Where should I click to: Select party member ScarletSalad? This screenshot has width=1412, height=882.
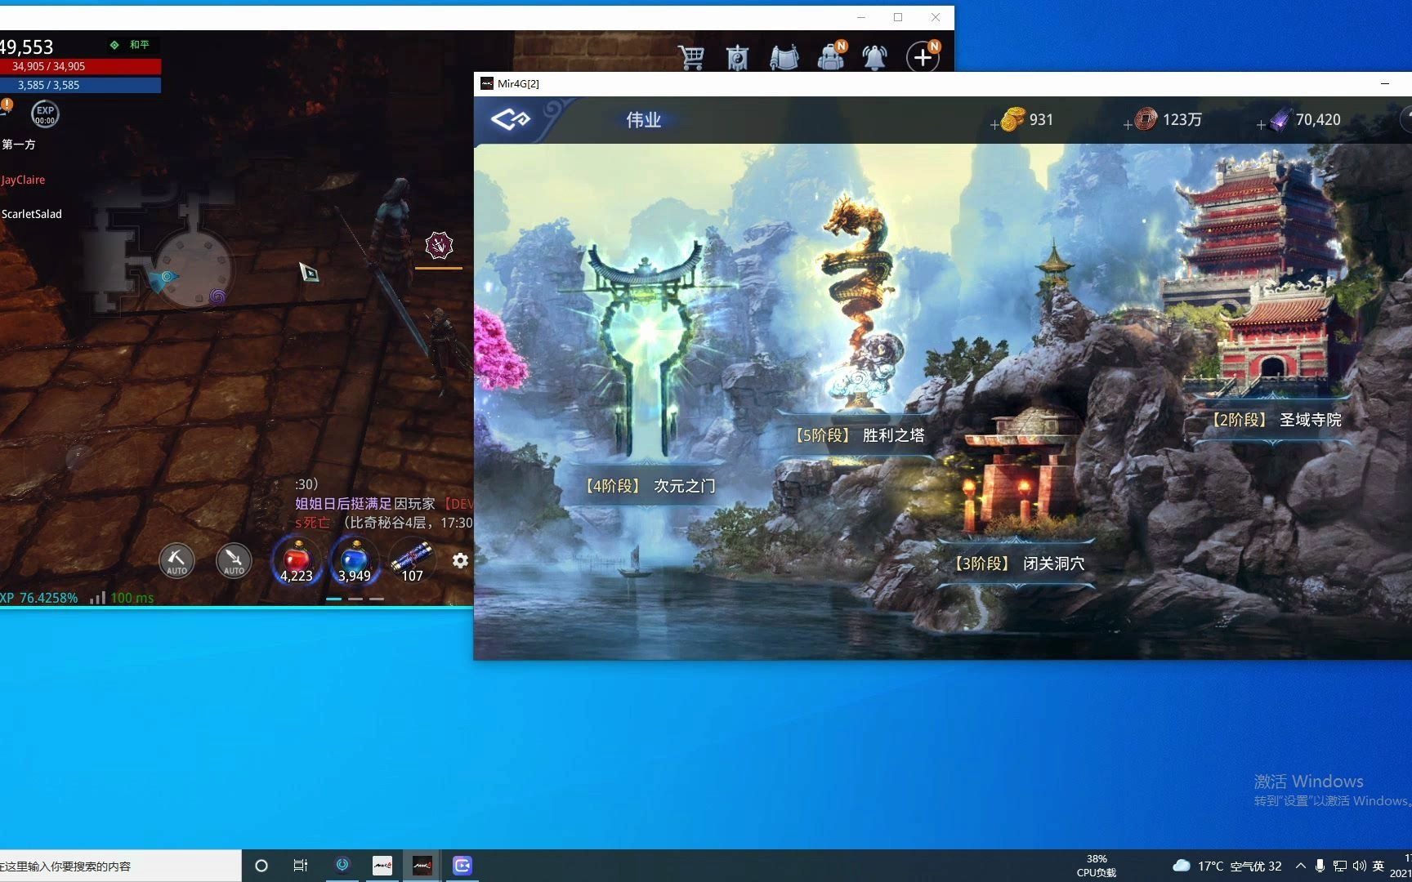pos(31,214)
